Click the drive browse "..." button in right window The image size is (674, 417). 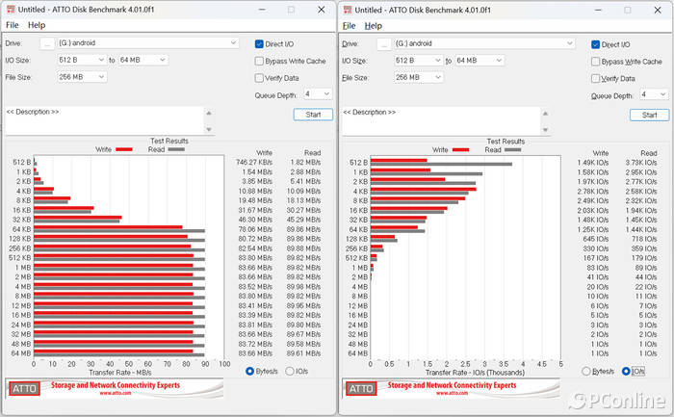click(x=383, y=43)
